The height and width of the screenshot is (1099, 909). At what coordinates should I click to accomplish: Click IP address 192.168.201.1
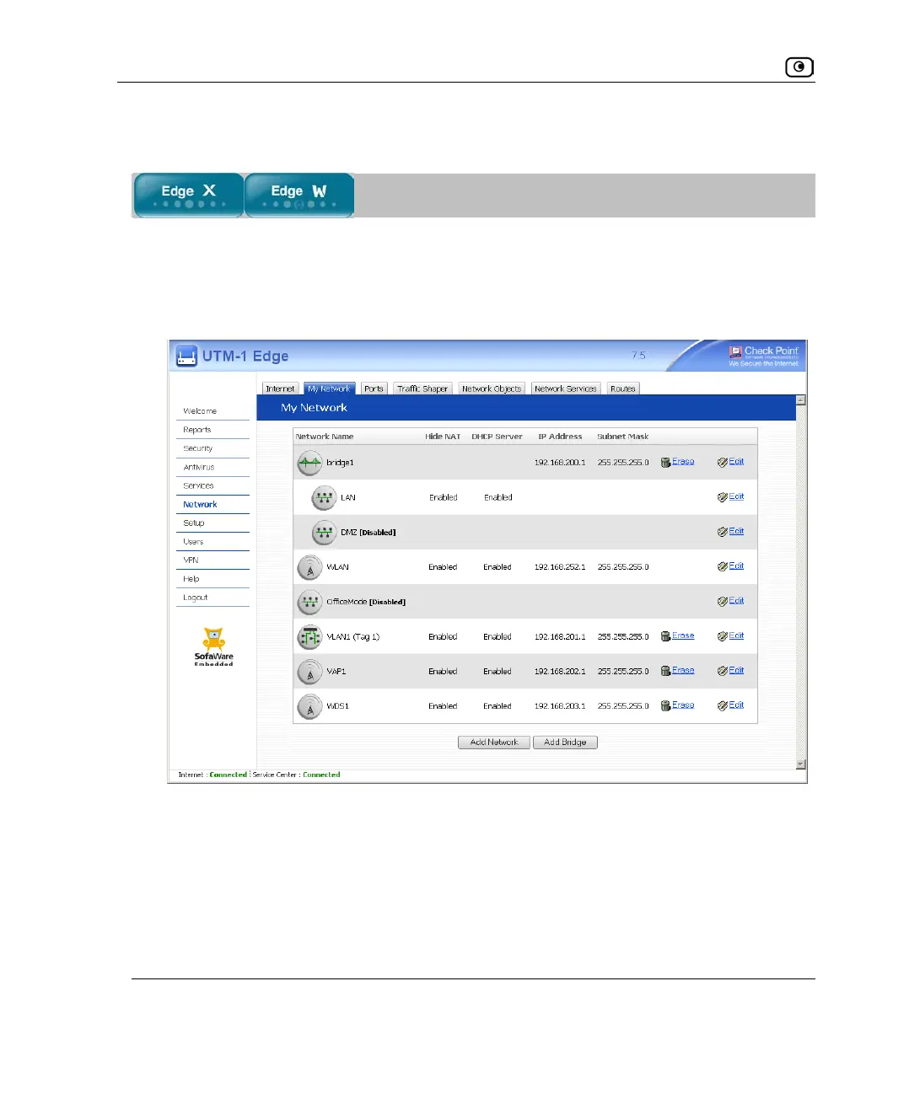(x=560, y=637)
